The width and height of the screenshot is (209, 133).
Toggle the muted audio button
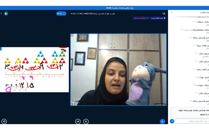[x=86, y=121]
